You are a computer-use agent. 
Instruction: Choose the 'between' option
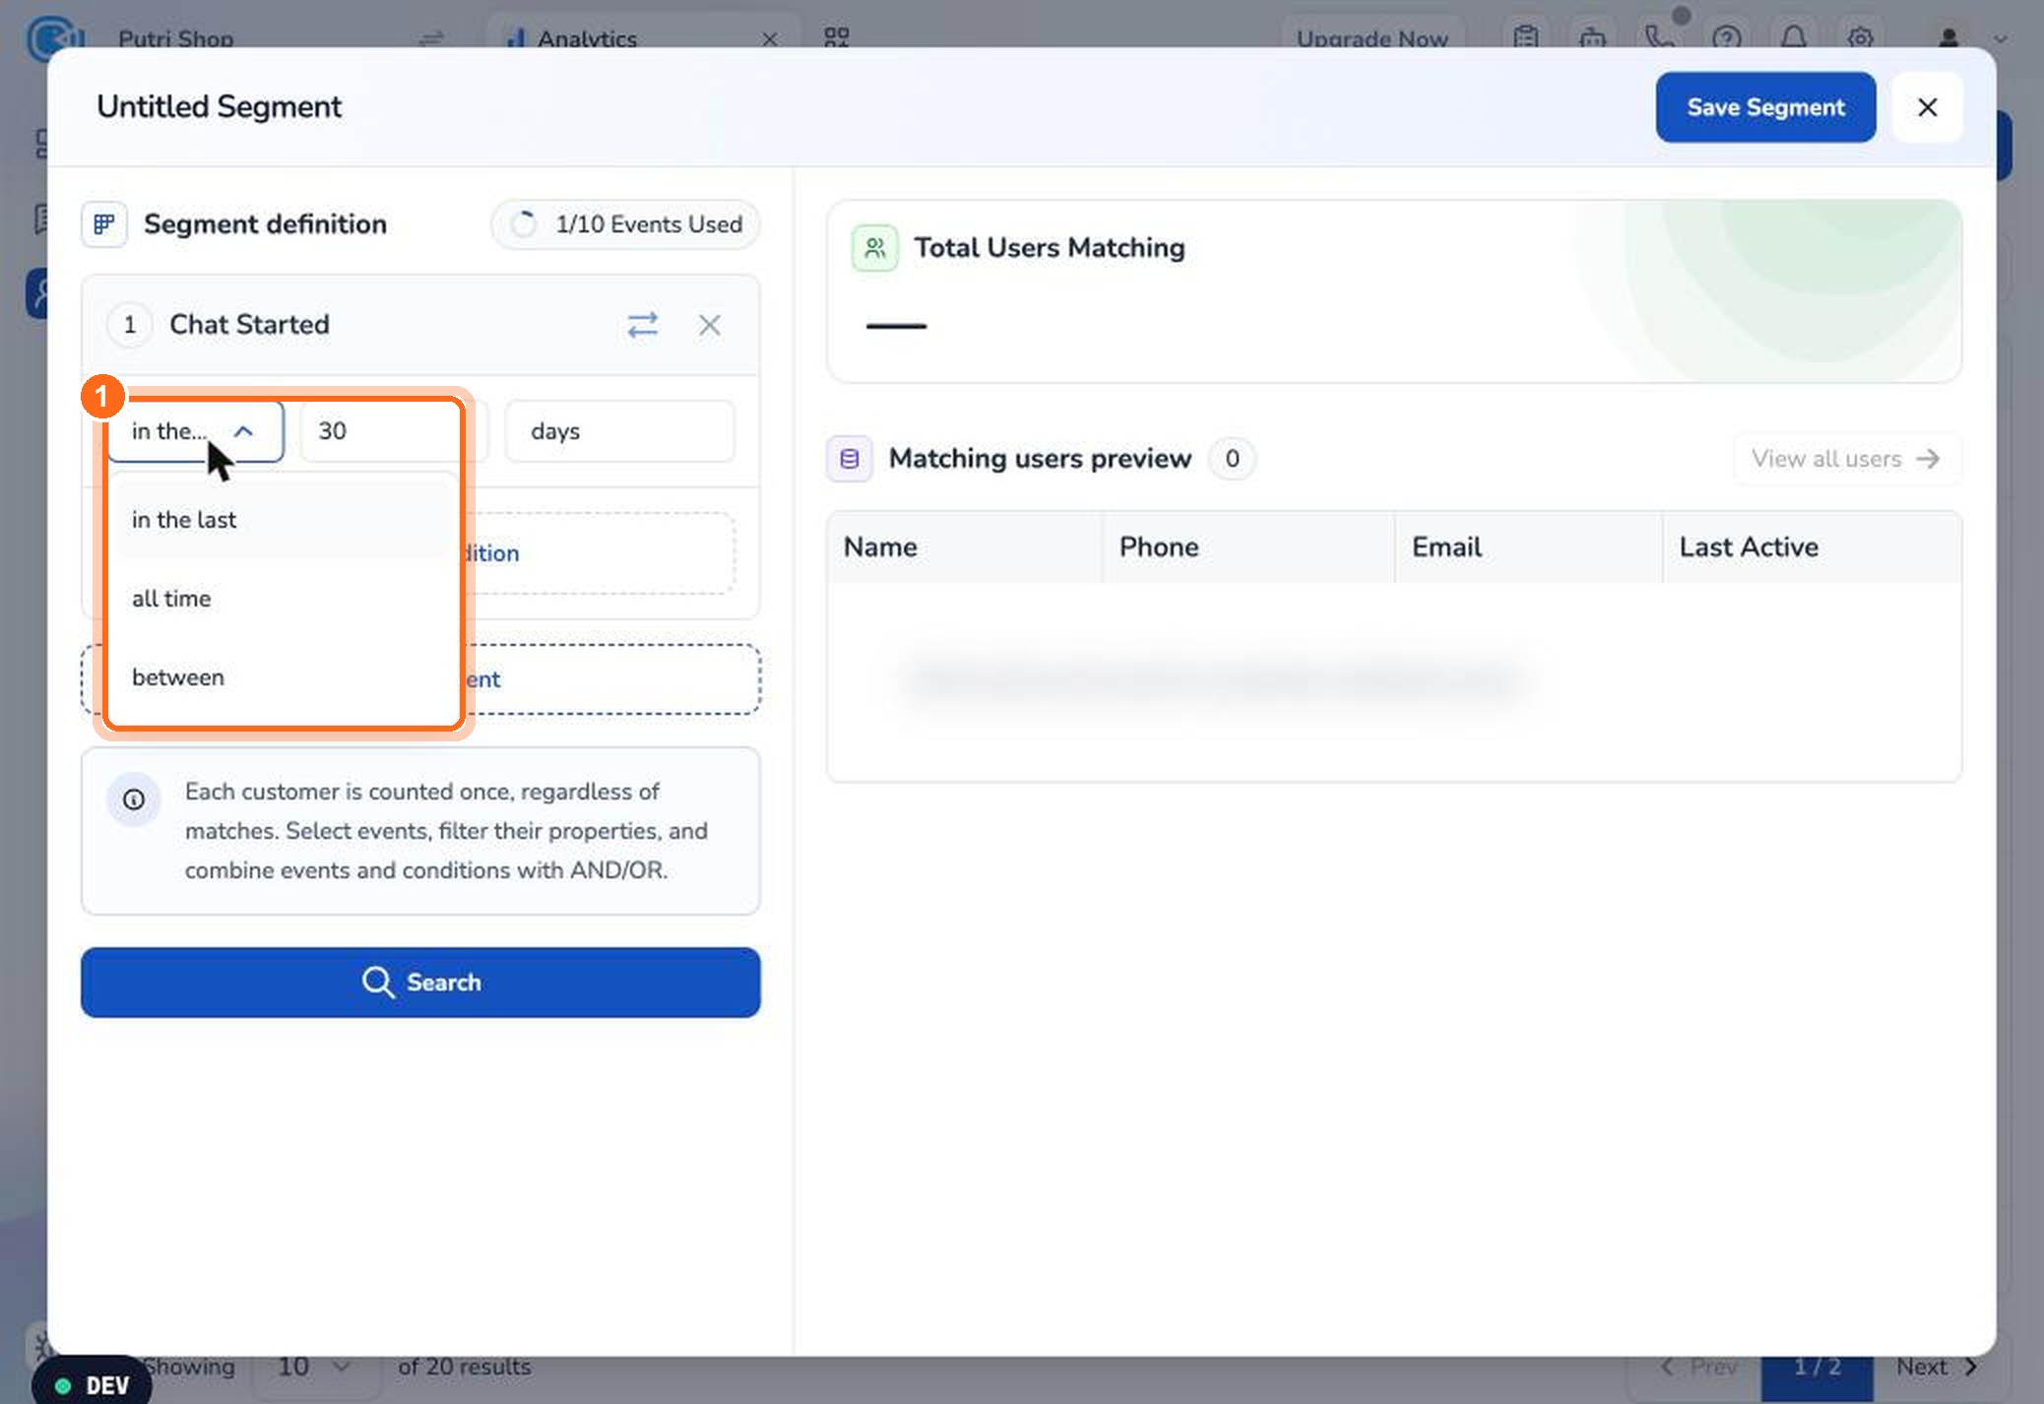(x=282, y=677)
